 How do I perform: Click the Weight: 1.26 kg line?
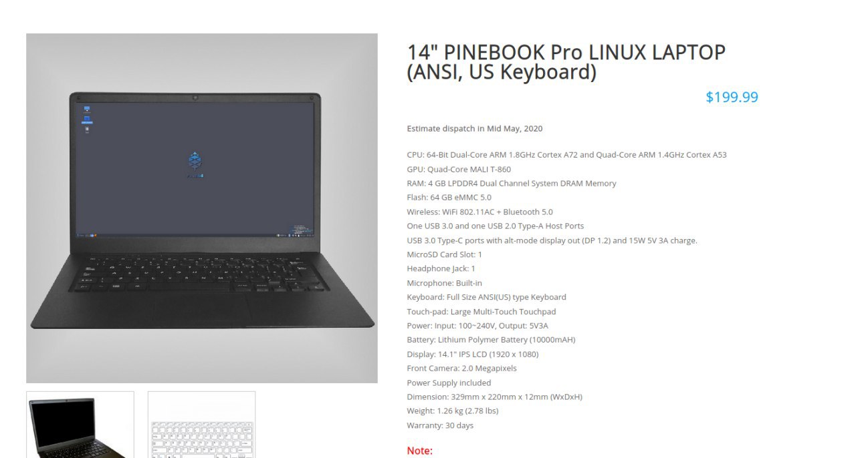pos(452,411)
